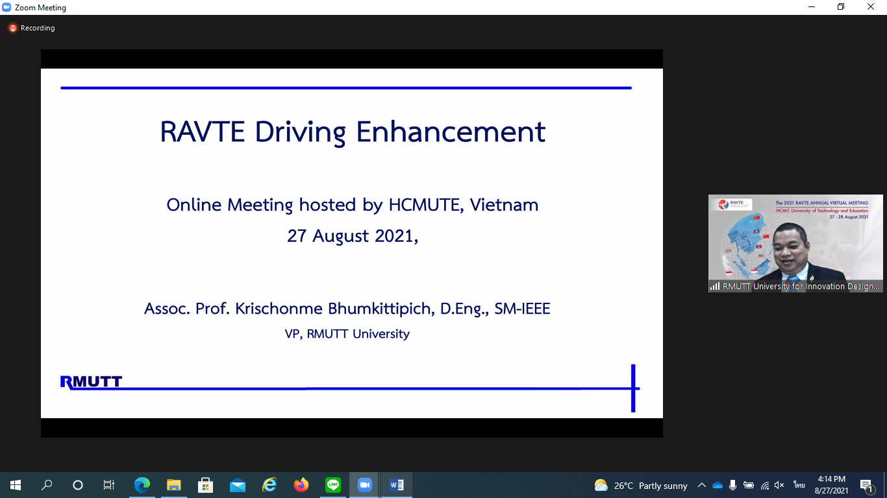Viewport: 887px width, 498px height.
Task: Click the 'RMUTT University for Innovation Design' name label
Action: point(802,286)
